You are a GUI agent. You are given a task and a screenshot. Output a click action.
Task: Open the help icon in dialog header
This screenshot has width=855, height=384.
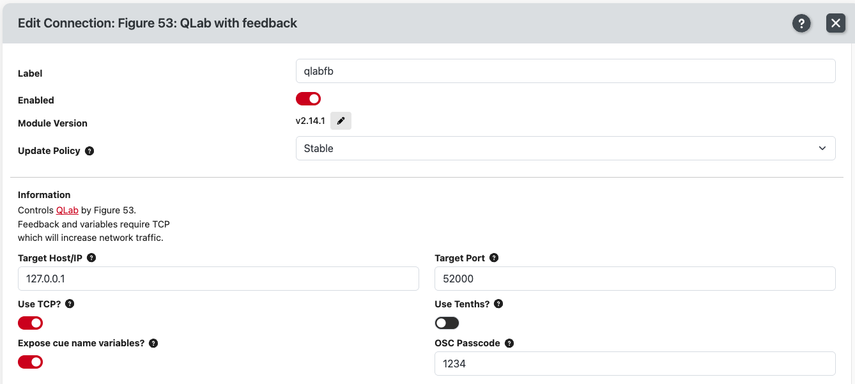pyautogui.click(x=801, y=23)
